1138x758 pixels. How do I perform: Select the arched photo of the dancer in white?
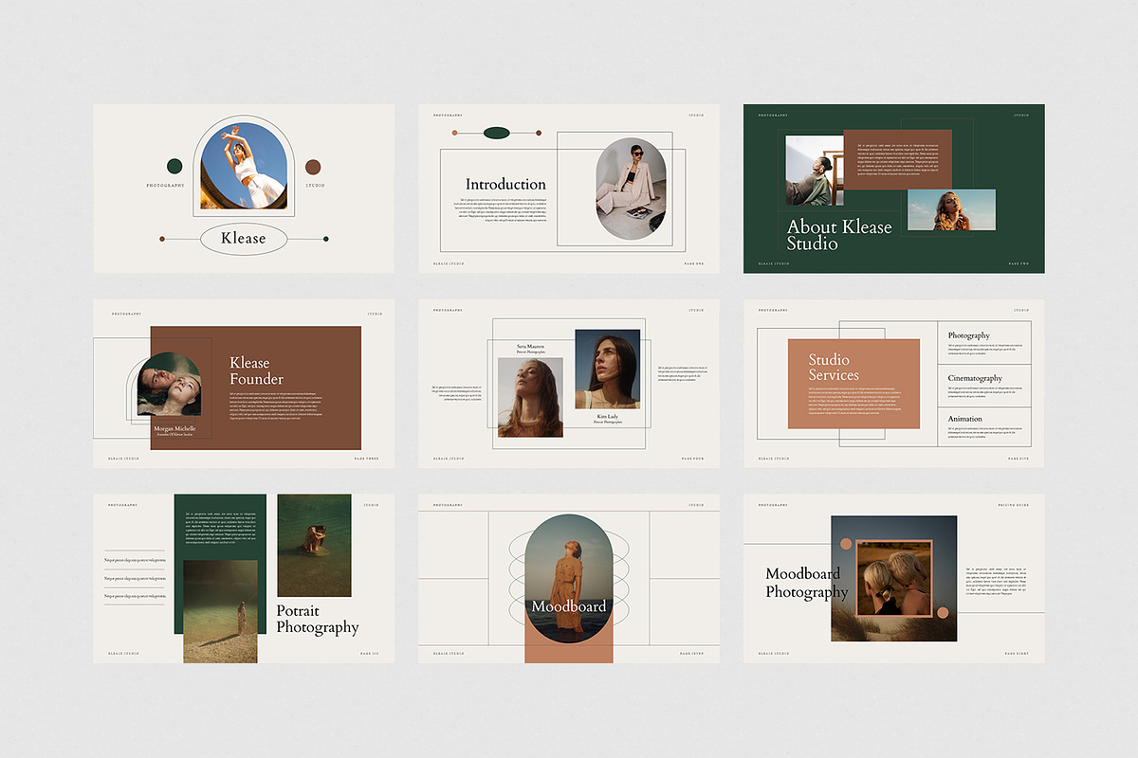244,168
